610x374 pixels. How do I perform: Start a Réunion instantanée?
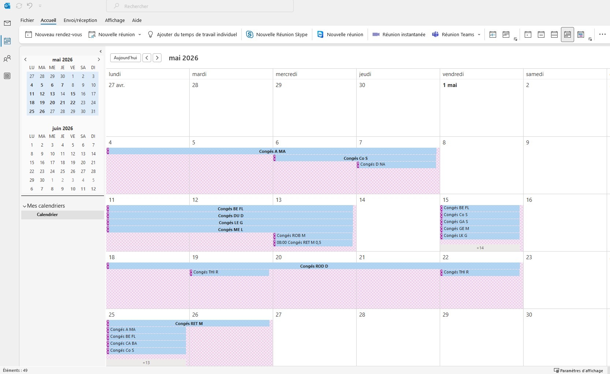click(399, 34)
